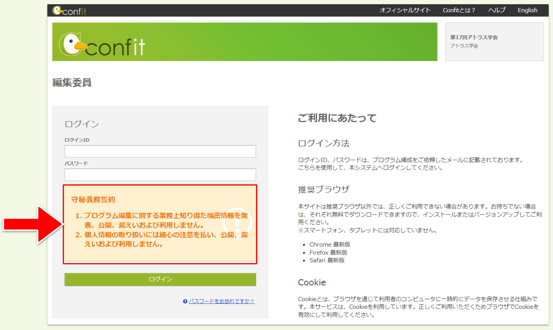Click the 第17回アトラス学会 conference title
Viewport: 553px width, 330px height.
[x=474, y=37]
